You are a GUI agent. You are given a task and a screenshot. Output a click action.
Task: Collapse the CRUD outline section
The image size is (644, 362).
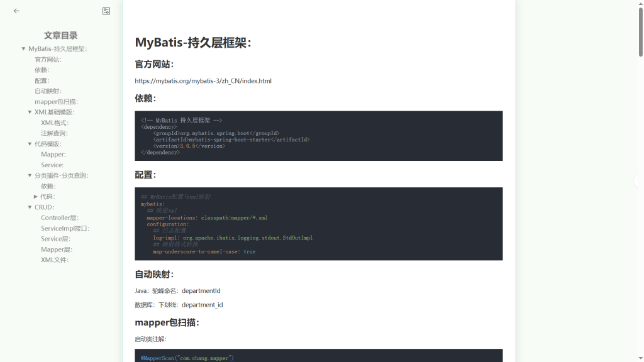click(30, 207)
